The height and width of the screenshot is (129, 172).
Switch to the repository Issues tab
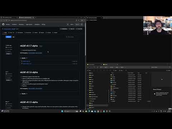[x=11, y=33]
